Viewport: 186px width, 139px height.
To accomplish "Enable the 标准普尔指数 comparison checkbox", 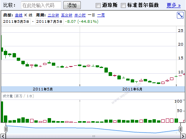I will click(123, 5).
